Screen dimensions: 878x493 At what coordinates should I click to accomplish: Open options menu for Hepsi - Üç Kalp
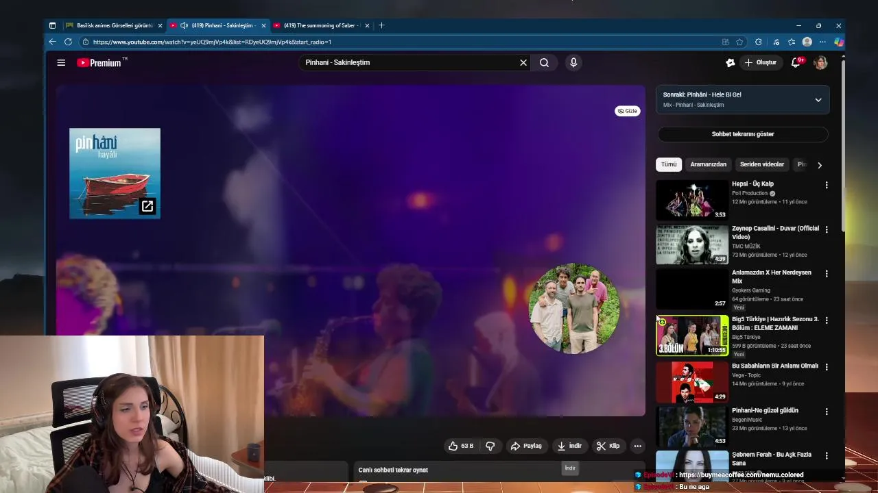(826, 185)
